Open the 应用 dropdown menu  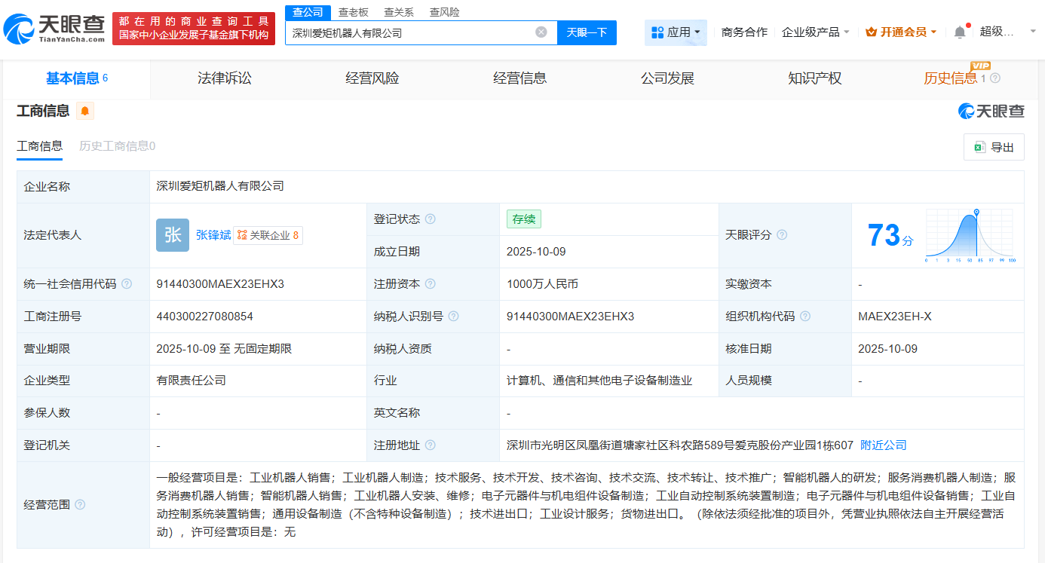[x=676, y=32]
